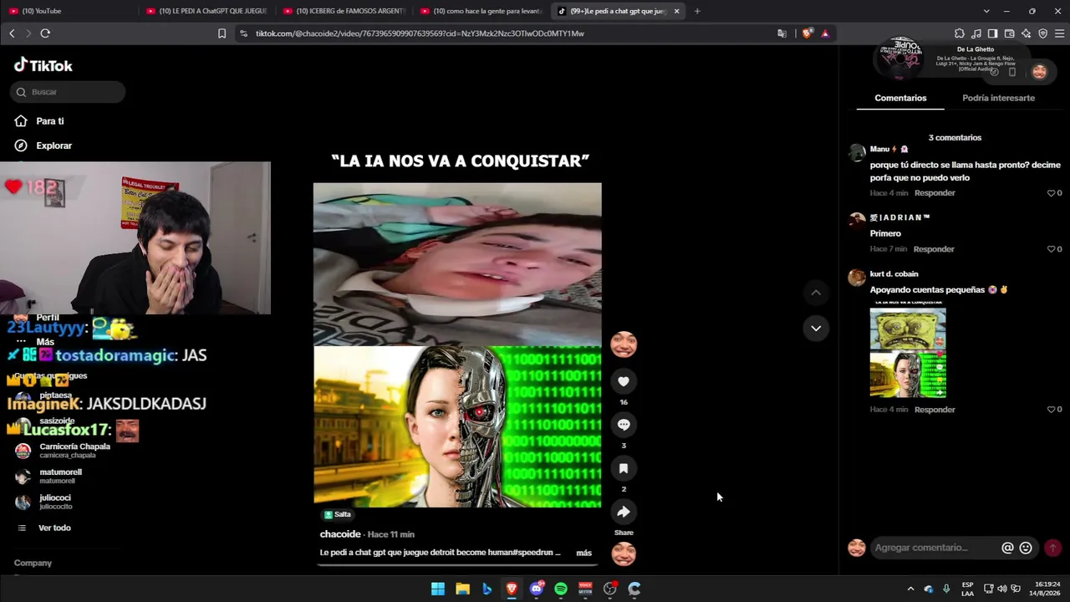Open the volume control in system tray
The width and height of the screenshot is (1070, 602).
click(x=1002, y=589)
